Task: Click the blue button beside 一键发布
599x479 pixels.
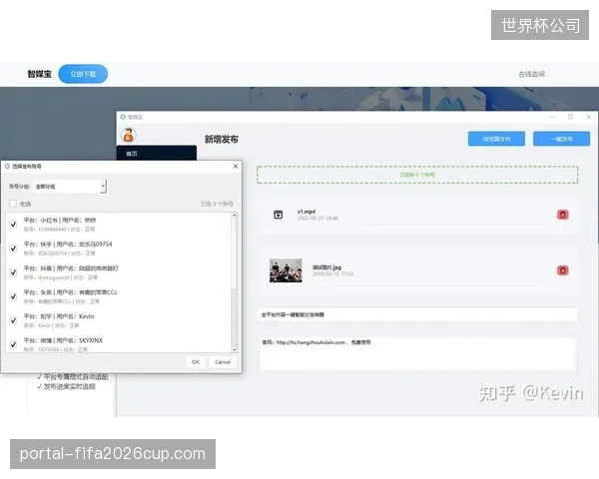Action: pyautogui.click(x=496, y=139)
